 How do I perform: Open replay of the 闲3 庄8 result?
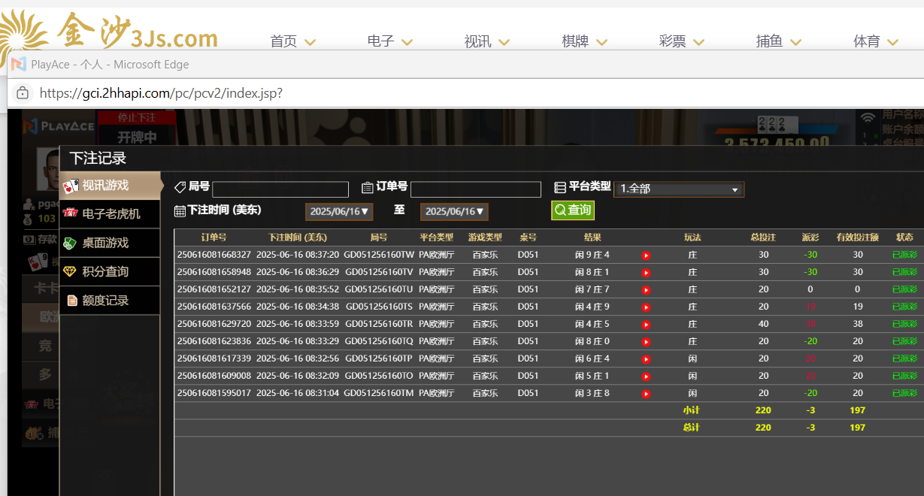646,394
